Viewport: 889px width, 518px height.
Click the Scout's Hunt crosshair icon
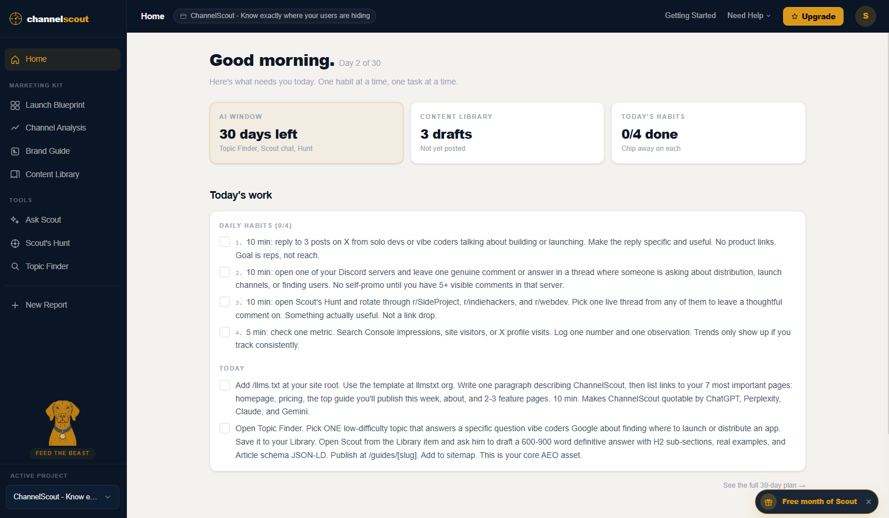click(x=15, y=244)
